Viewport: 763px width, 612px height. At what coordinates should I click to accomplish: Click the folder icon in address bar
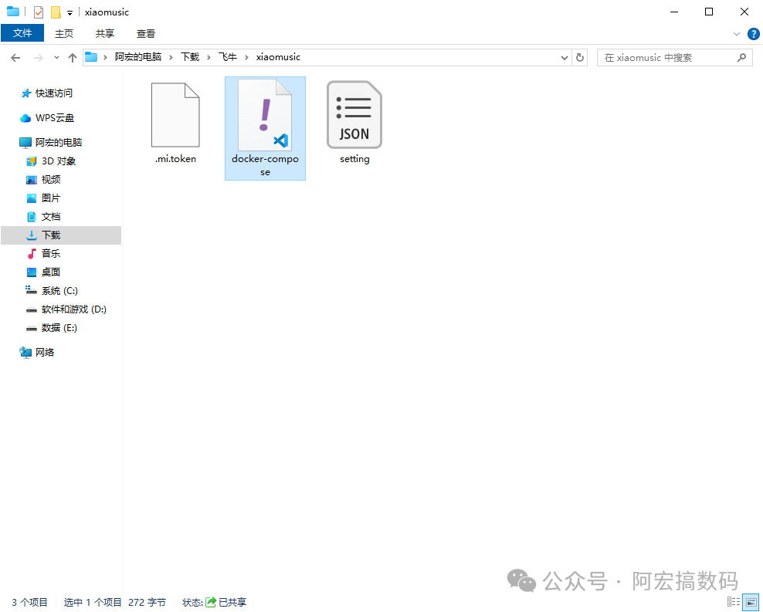tap(91, 57)
